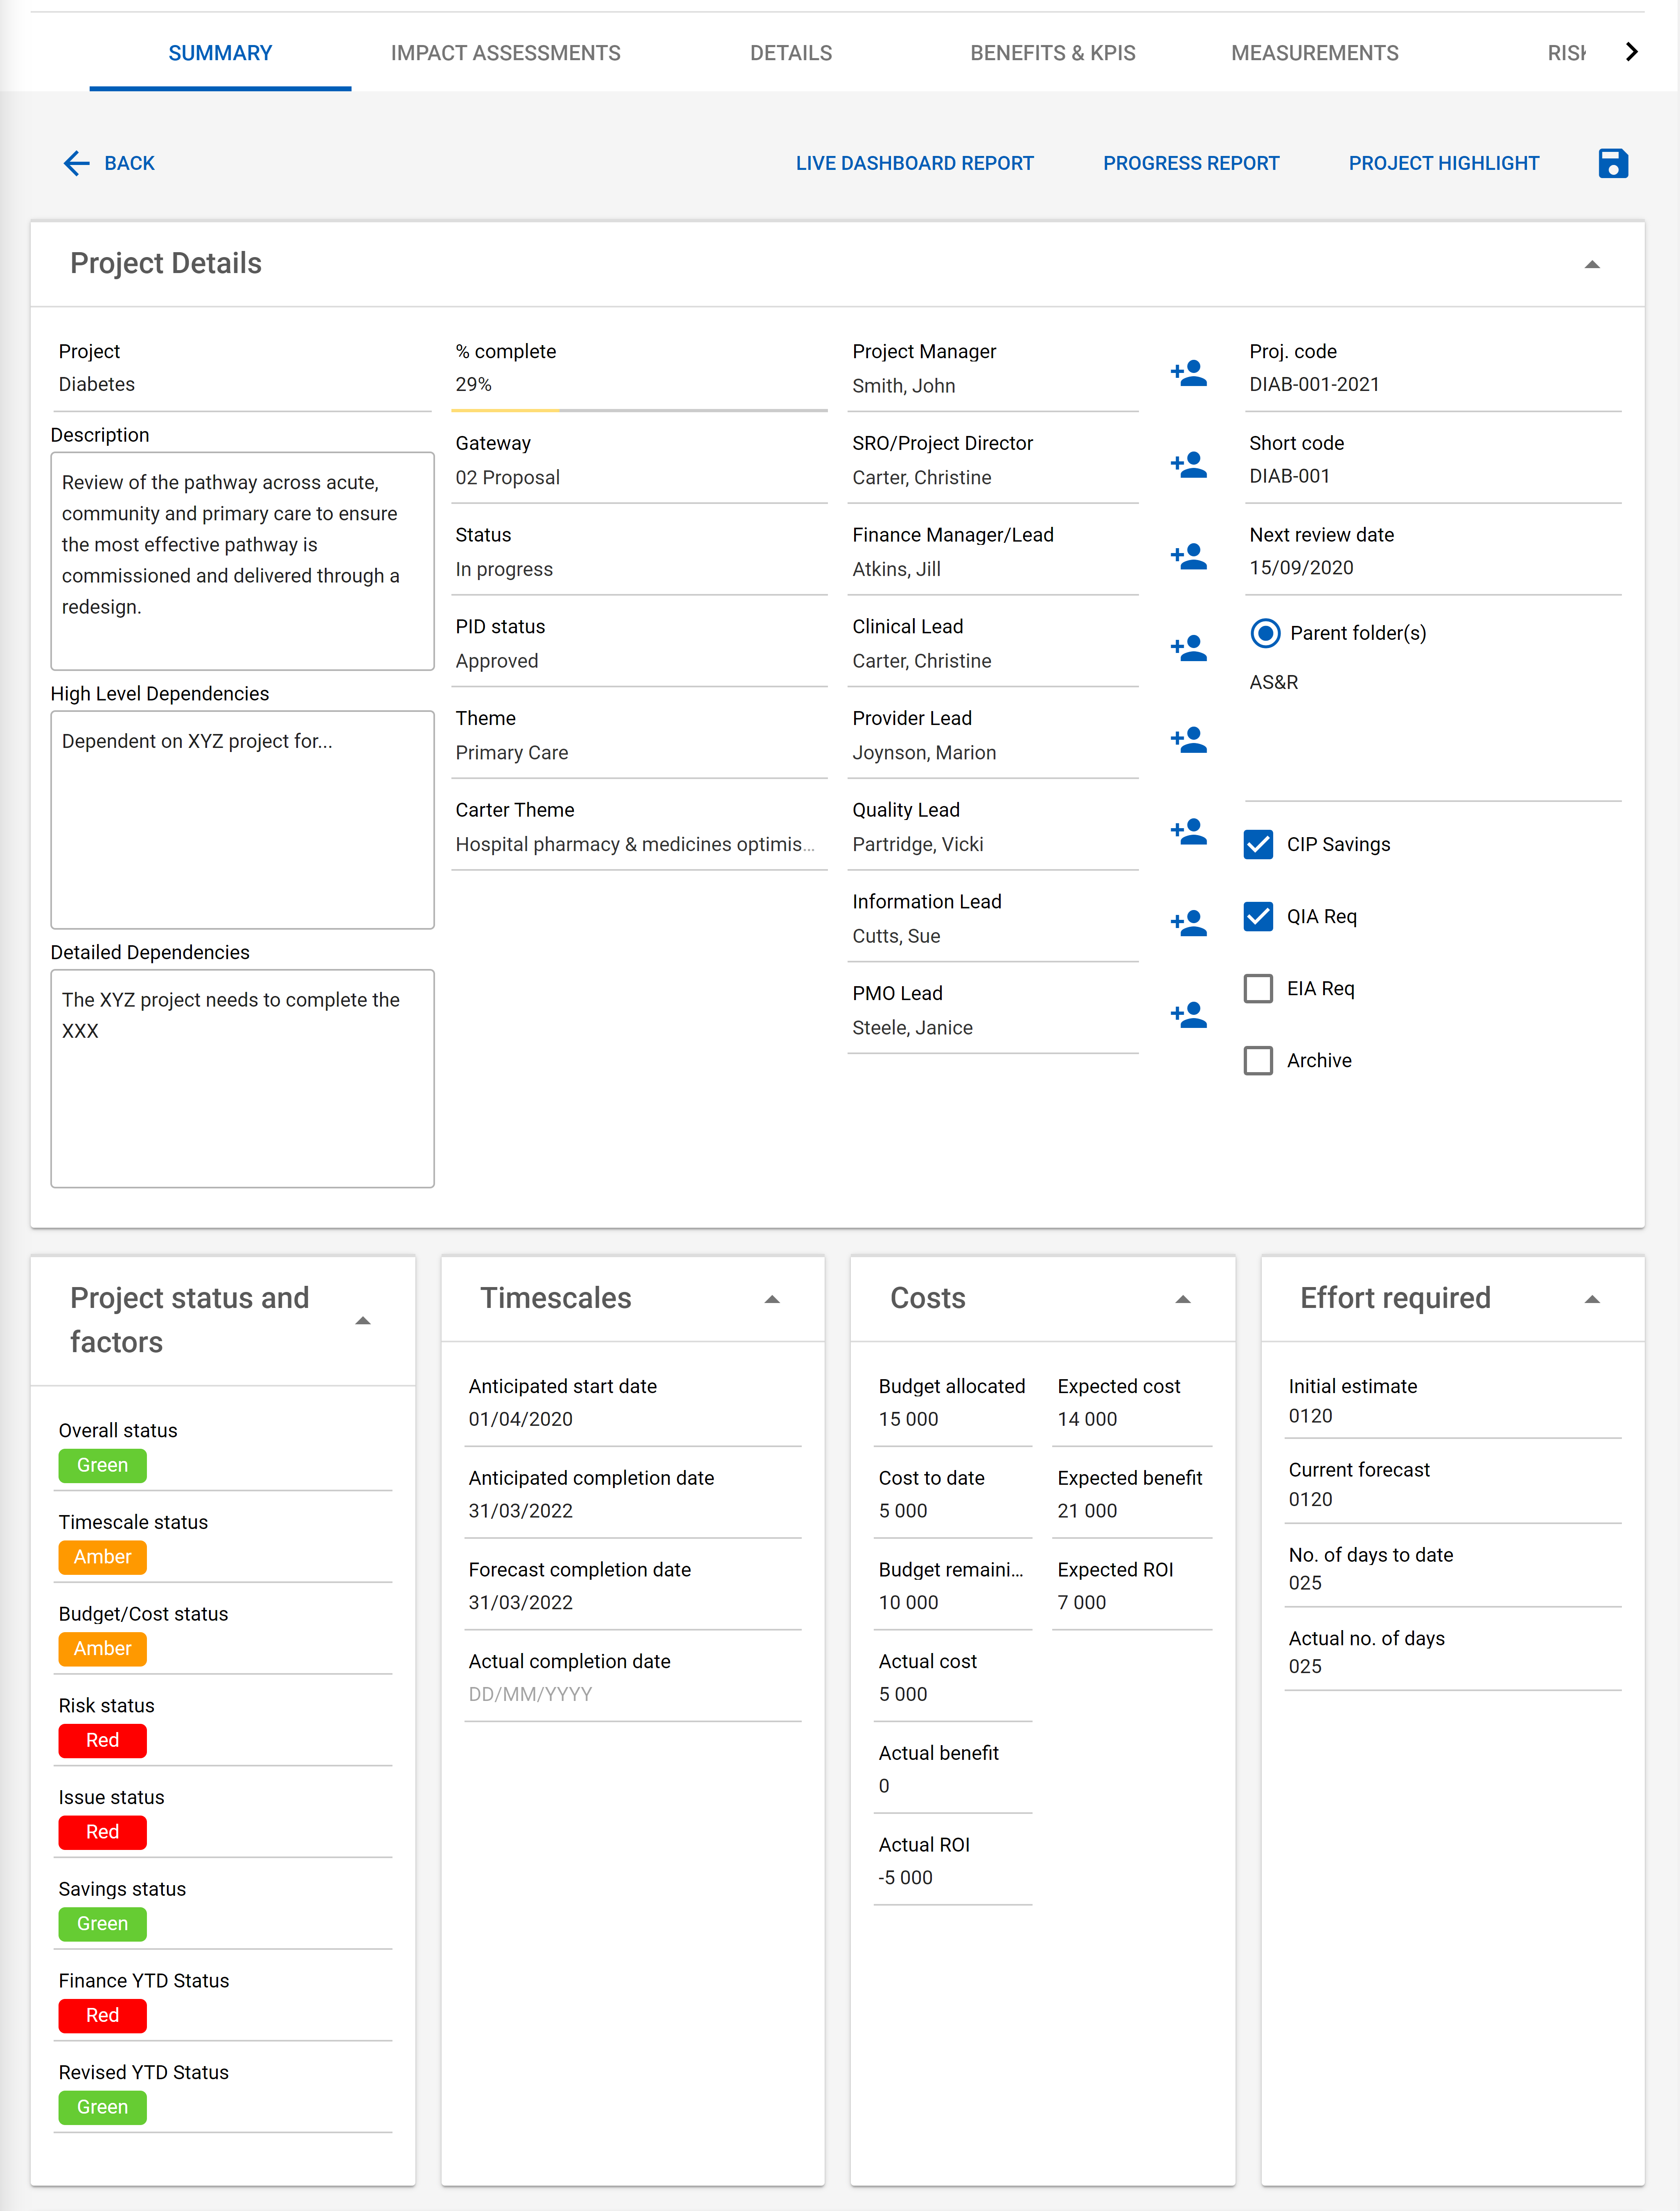The image size is (1680, 2211).
Task: Collapse the Project Details panel
Action: [1592, 265]
